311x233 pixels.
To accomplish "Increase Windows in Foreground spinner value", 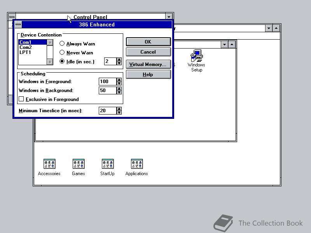I will pyautogui.click(x=119, y=80).
